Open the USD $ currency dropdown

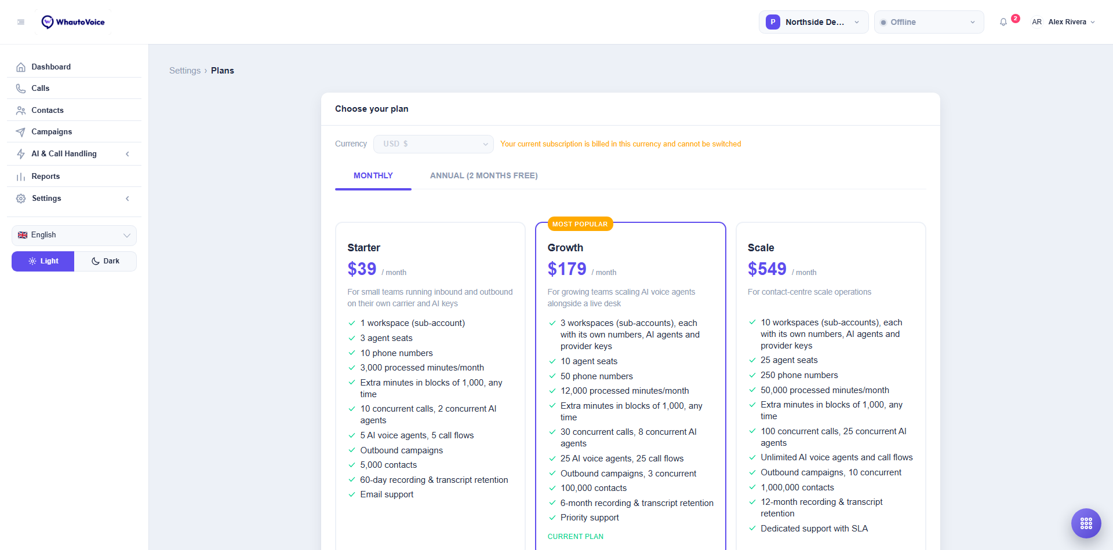[434, 144]
